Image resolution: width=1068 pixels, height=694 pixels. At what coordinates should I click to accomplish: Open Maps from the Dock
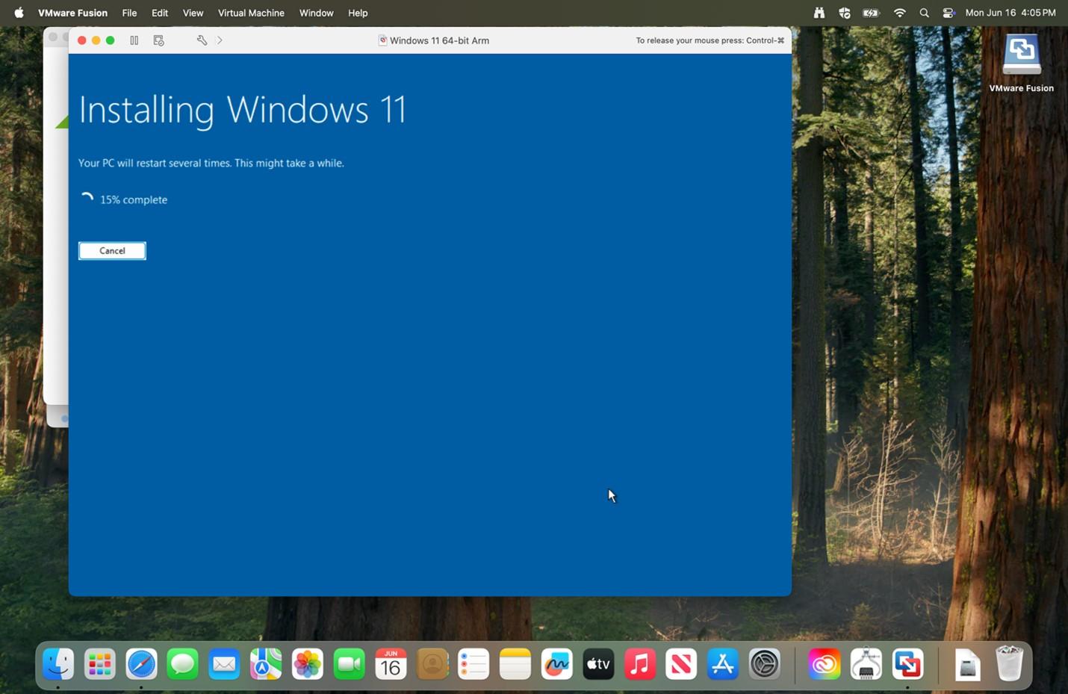[266, 663]
